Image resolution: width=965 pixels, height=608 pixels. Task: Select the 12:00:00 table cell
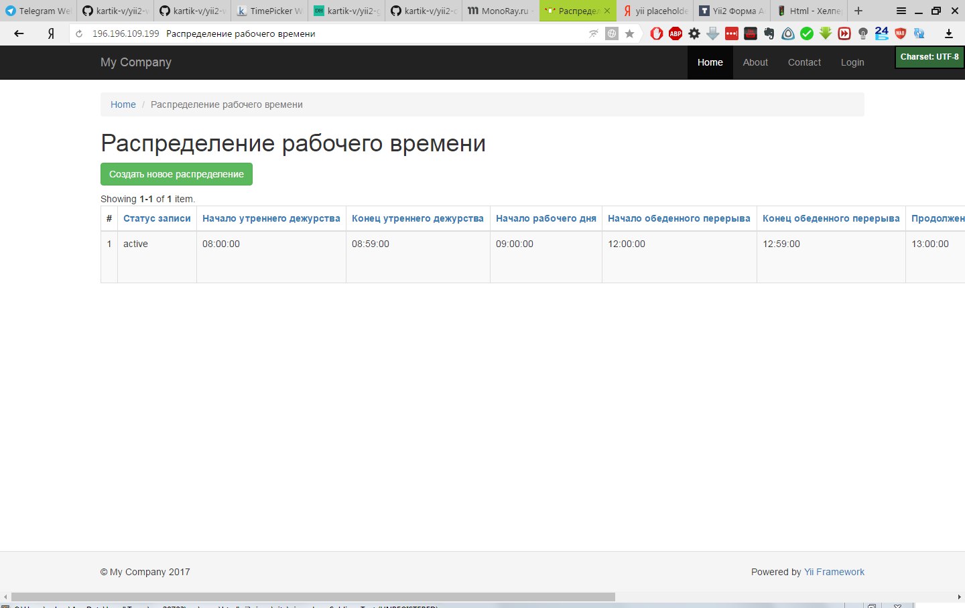pos(680,257)
